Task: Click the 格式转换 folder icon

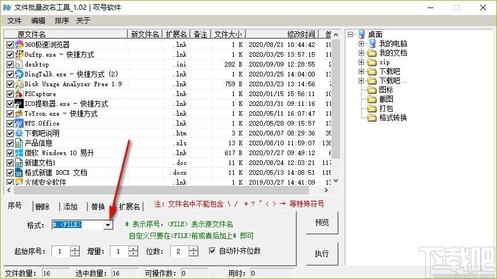Action: pos(372,118)
